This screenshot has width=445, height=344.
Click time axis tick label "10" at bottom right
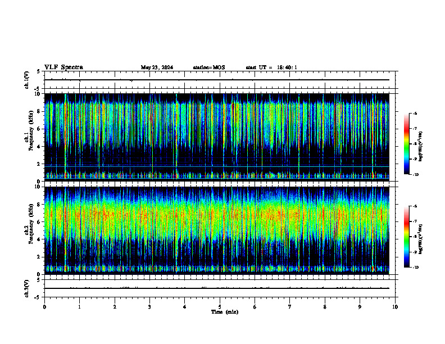[395, 307]
